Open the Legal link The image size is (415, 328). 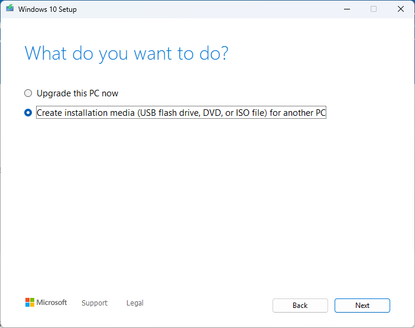click(x=135, y=303)
